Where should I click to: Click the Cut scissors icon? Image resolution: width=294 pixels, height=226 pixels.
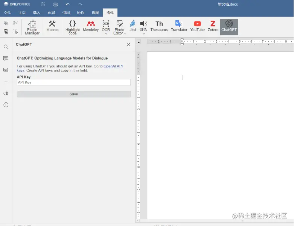click(15, 23)
